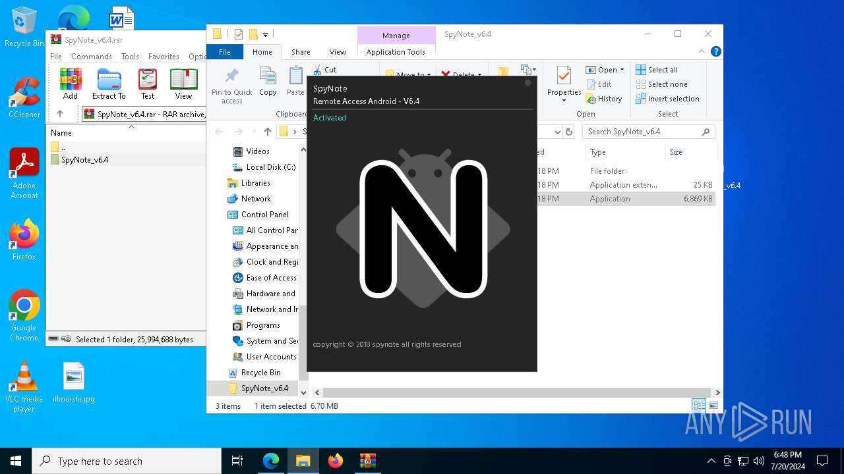Open Microsoft Edge from taskbar
844x474 pixels.
pyautogui.click(x=271, y=461)
